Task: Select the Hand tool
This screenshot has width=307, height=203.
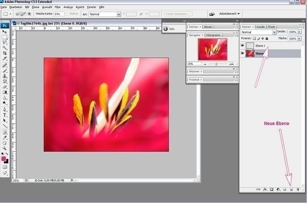Action: (5, 143)
